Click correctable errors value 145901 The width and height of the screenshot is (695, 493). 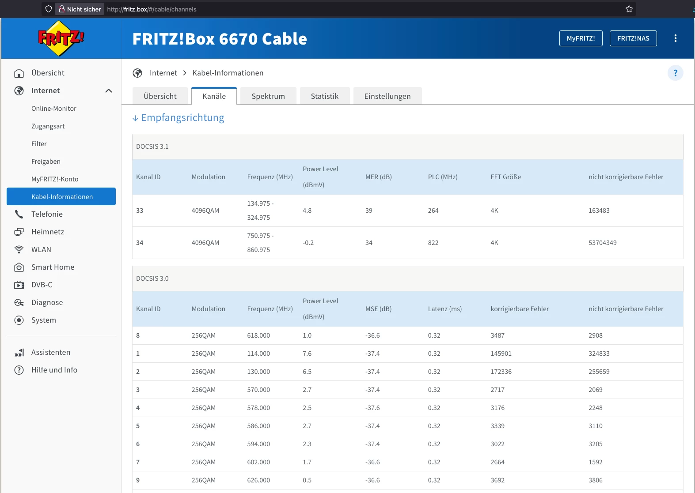point(501,354)
